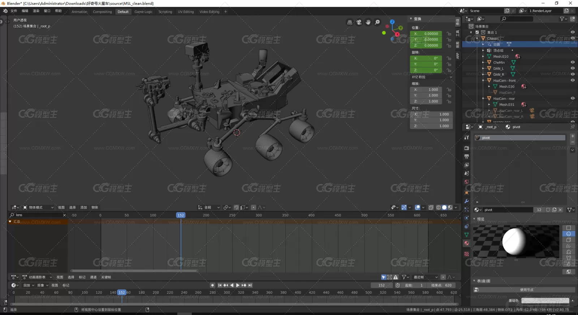Open the Scene properties tab
This screenshot has width=578, height=315.
pos(467,174)
